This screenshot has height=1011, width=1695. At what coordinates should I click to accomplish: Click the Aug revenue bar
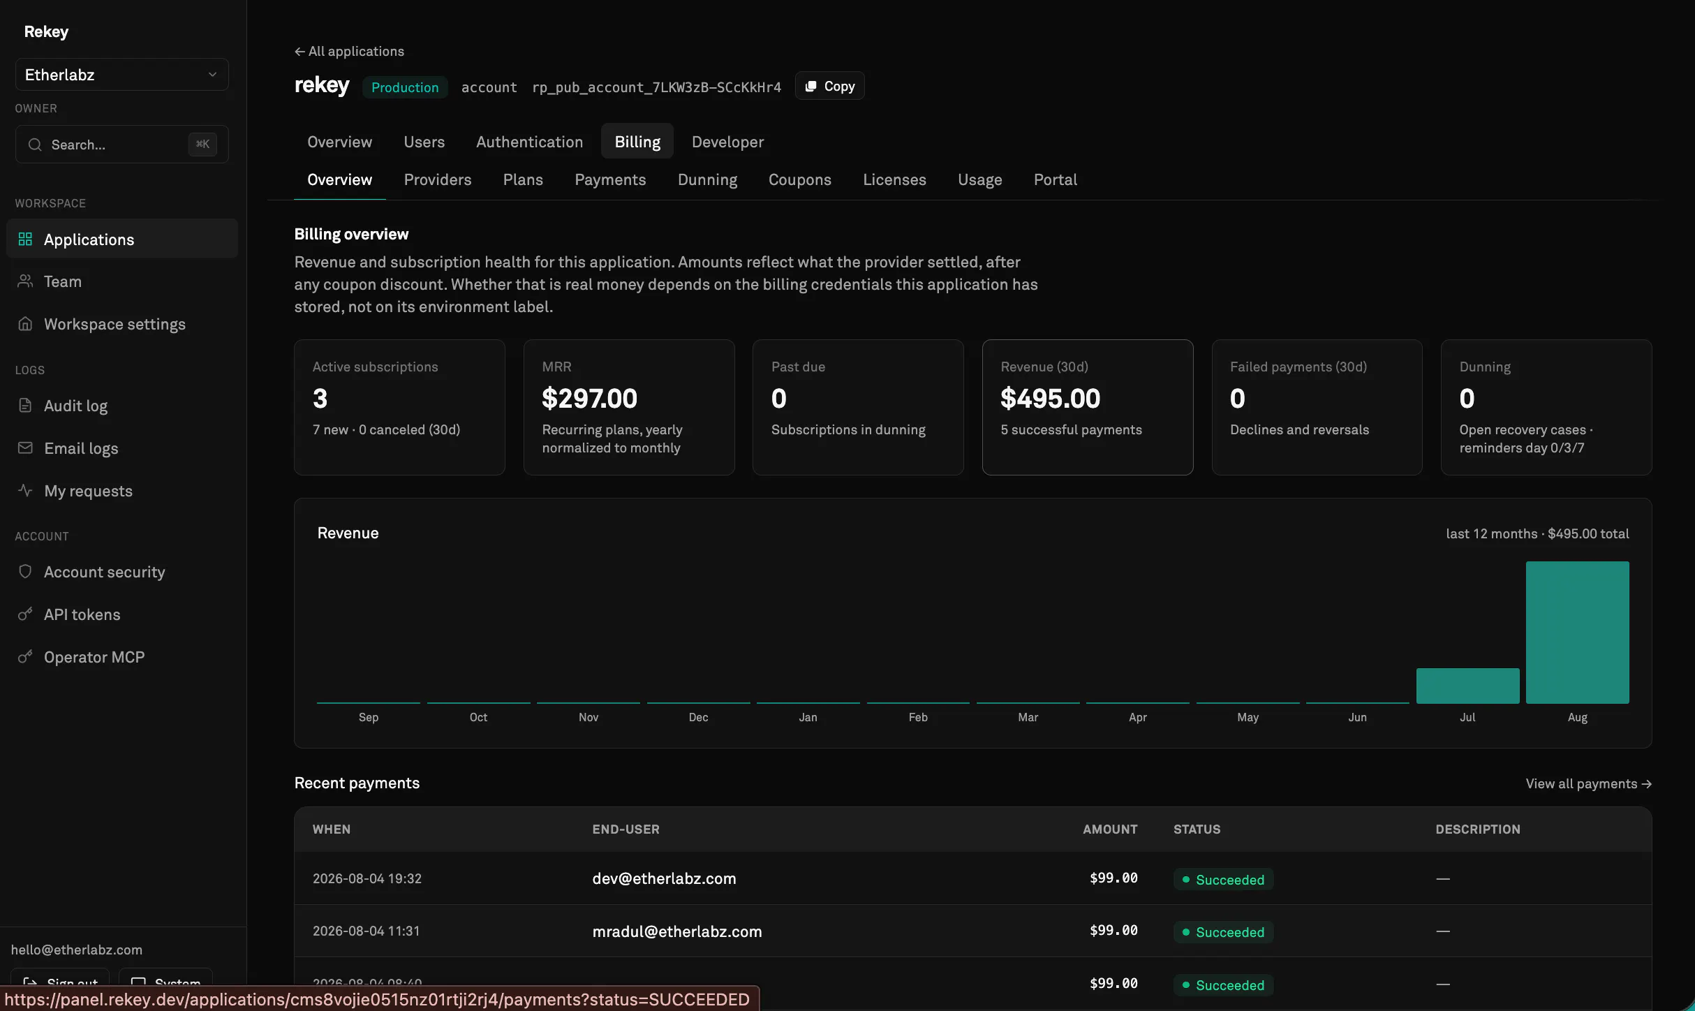point(1577,632)
